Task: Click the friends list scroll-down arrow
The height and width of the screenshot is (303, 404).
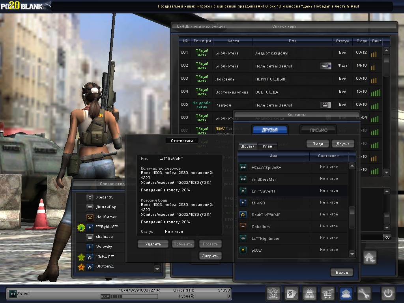Action: tap(352, 253)
